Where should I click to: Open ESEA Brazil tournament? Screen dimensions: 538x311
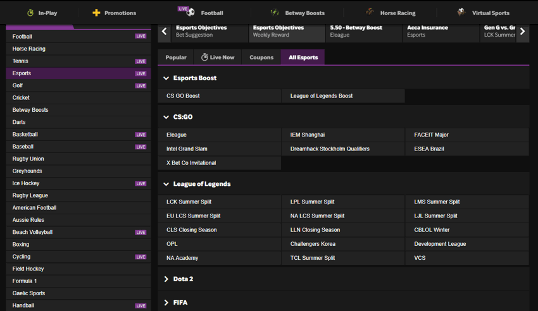pos(467,149)
